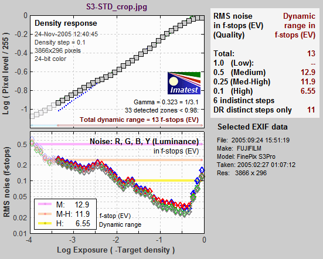Select the orange M-H: 11.9 legend swatch
The height and width of the screenshot is (259, 323).
(45, 214)
